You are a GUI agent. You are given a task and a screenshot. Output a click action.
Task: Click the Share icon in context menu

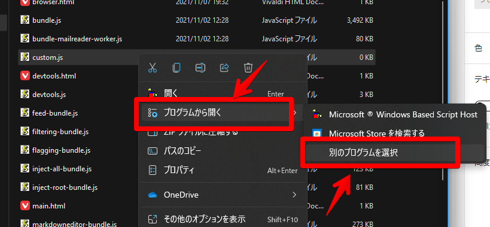225,68
